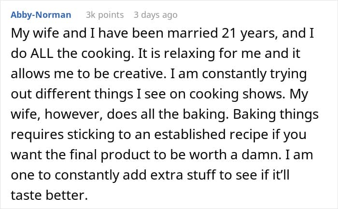338x209 pixels.
Task: Click the word creative in the comment
Action: [139, 74]
